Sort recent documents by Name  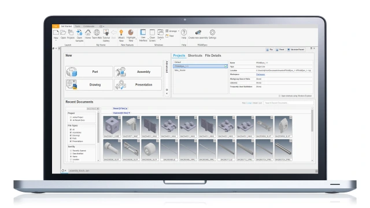point(71,157)
